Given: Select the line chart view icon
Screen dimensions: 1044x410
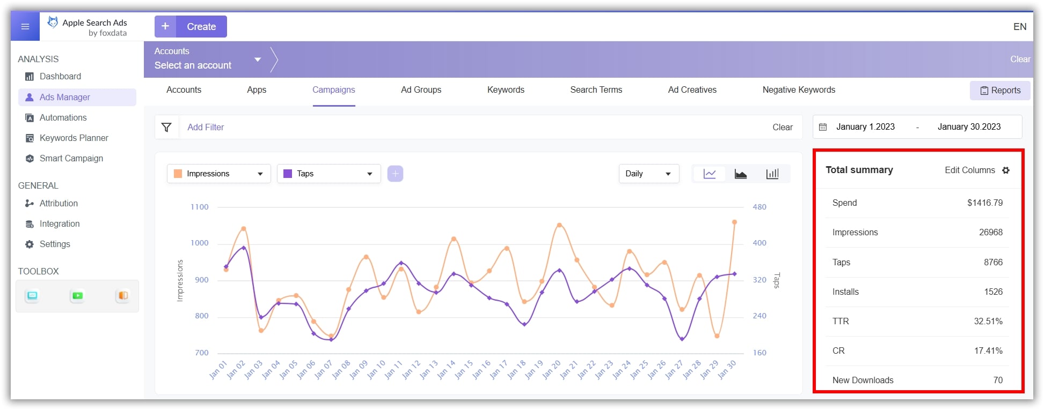Looking at the screenshot, I should pos(709,174).
